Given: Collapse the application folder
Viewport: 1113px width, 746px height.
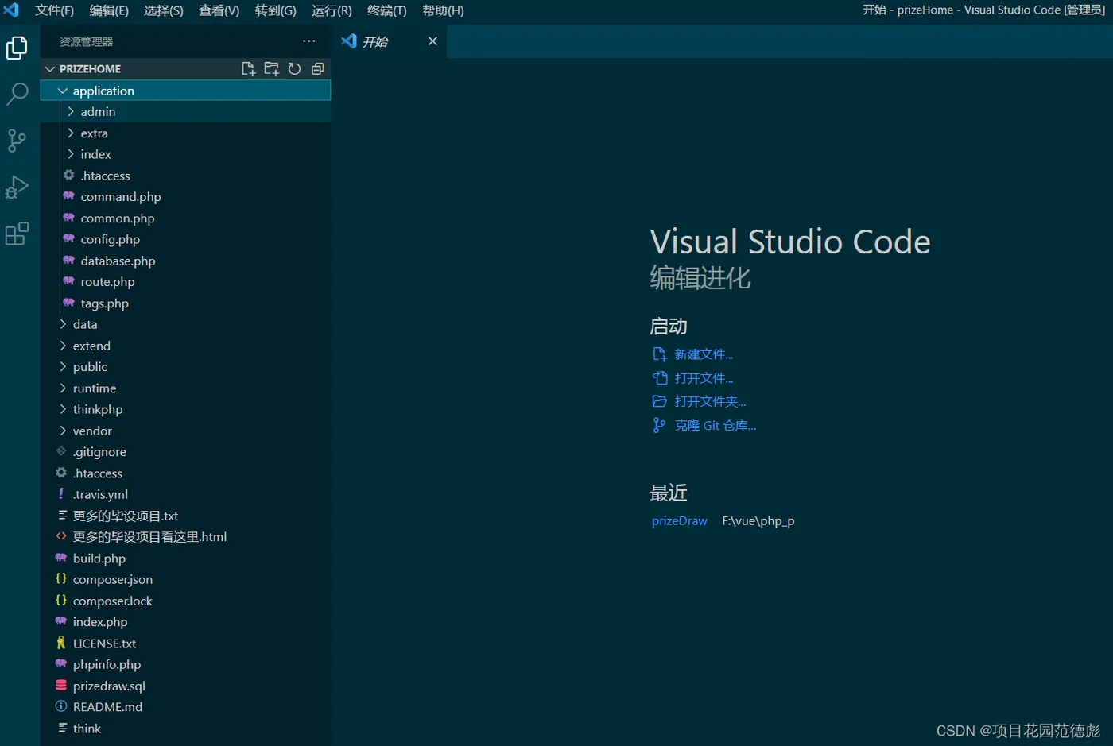Looking at the screenshot, I should [x=185, y=91].
